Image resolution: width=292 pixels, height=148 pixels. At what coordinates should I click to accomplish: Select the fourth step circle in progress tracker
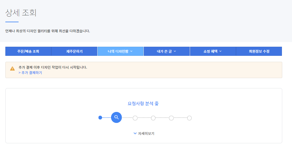click(x=153, y=118)
